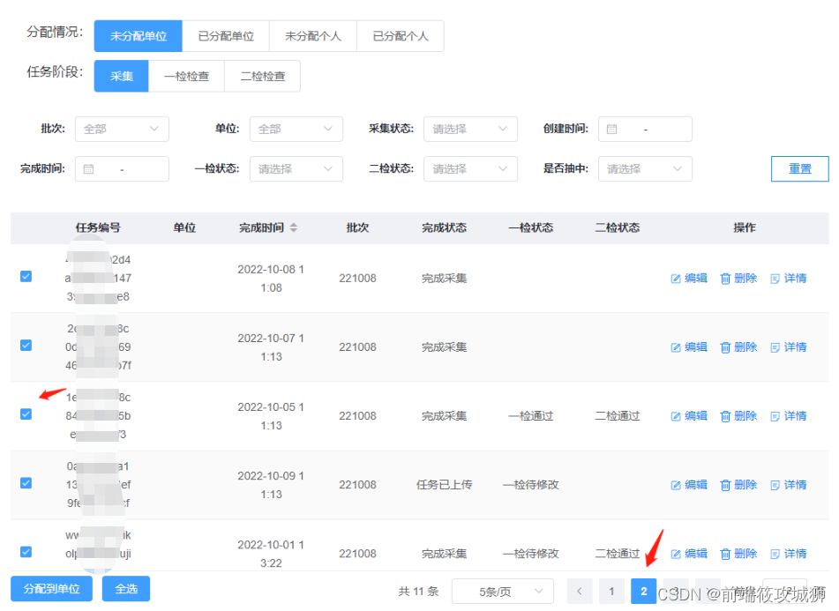View details of 2022-10-09 task

788,485
